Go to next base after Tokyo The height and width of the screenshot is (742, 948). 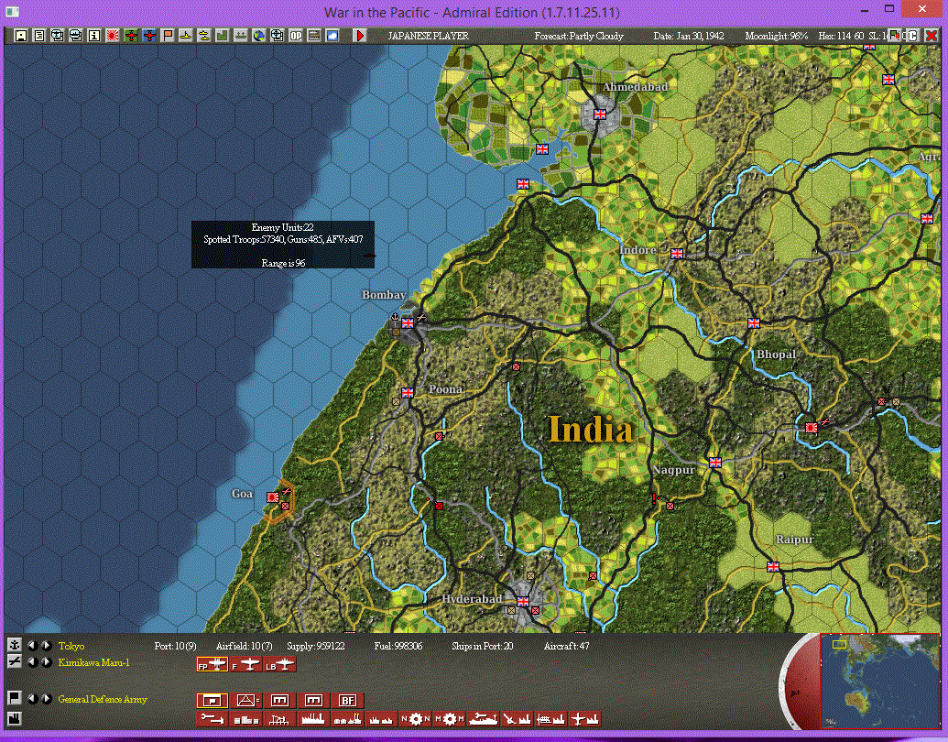point(46,645)
